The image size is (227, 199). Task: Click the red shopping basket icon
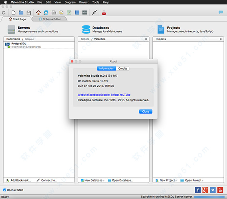pos(104,13)
